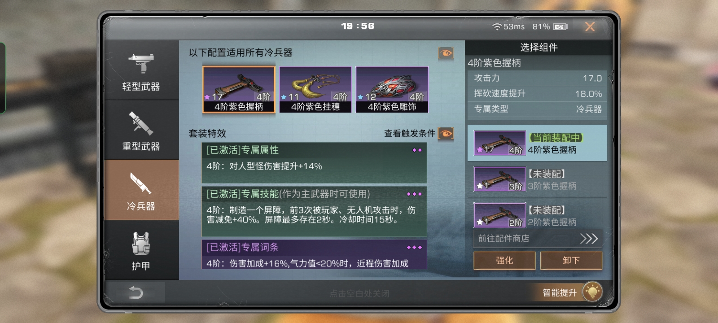The image size is (718, 323).
Task: Open the 轻型武器 category with gun icon
Action: click(141, 70)
